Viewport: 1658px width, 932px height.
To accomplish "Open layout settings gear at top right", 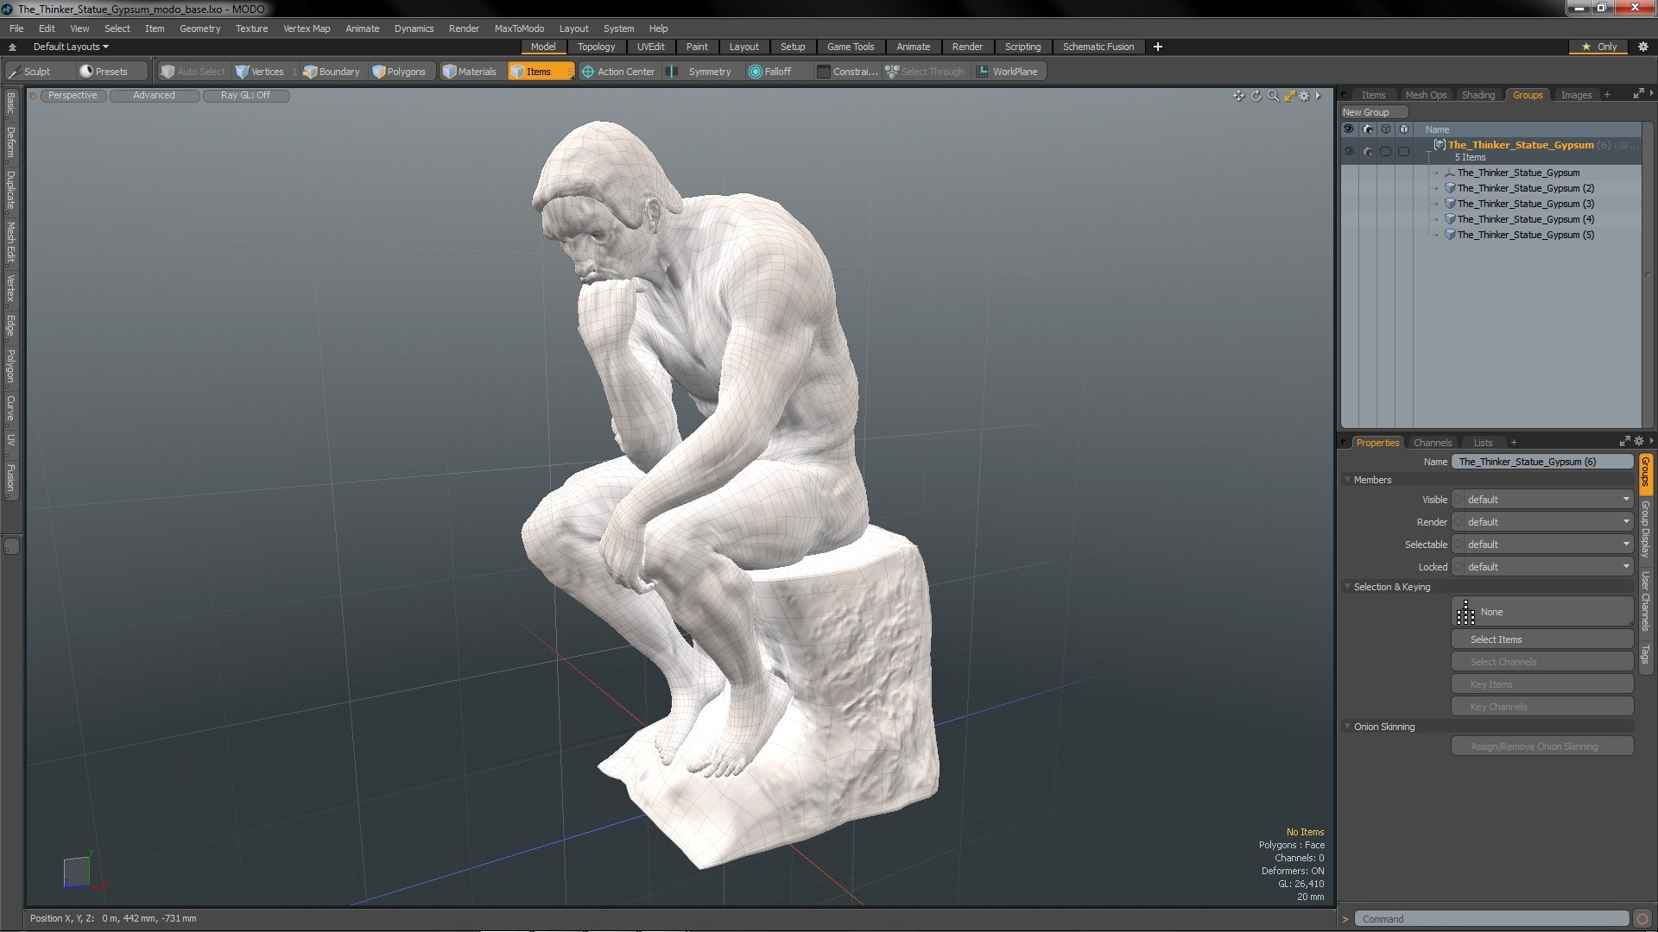I will (x=1643, y=47).
